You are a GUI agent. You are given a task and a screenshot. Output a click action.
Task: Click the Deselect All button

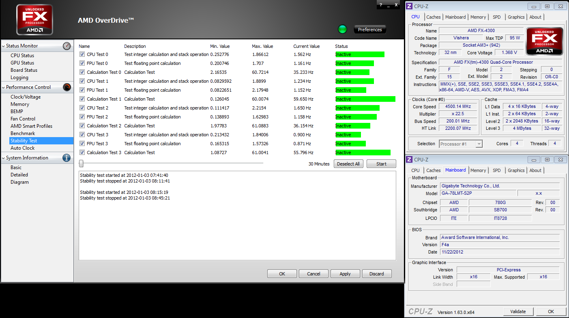pos(348,164)
